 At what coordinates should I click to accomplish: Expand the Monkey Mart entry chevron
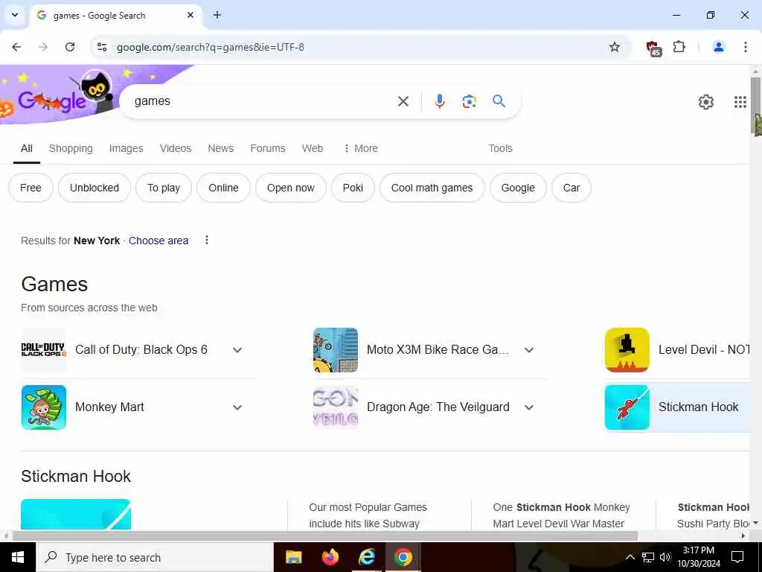tap(237, 407)
